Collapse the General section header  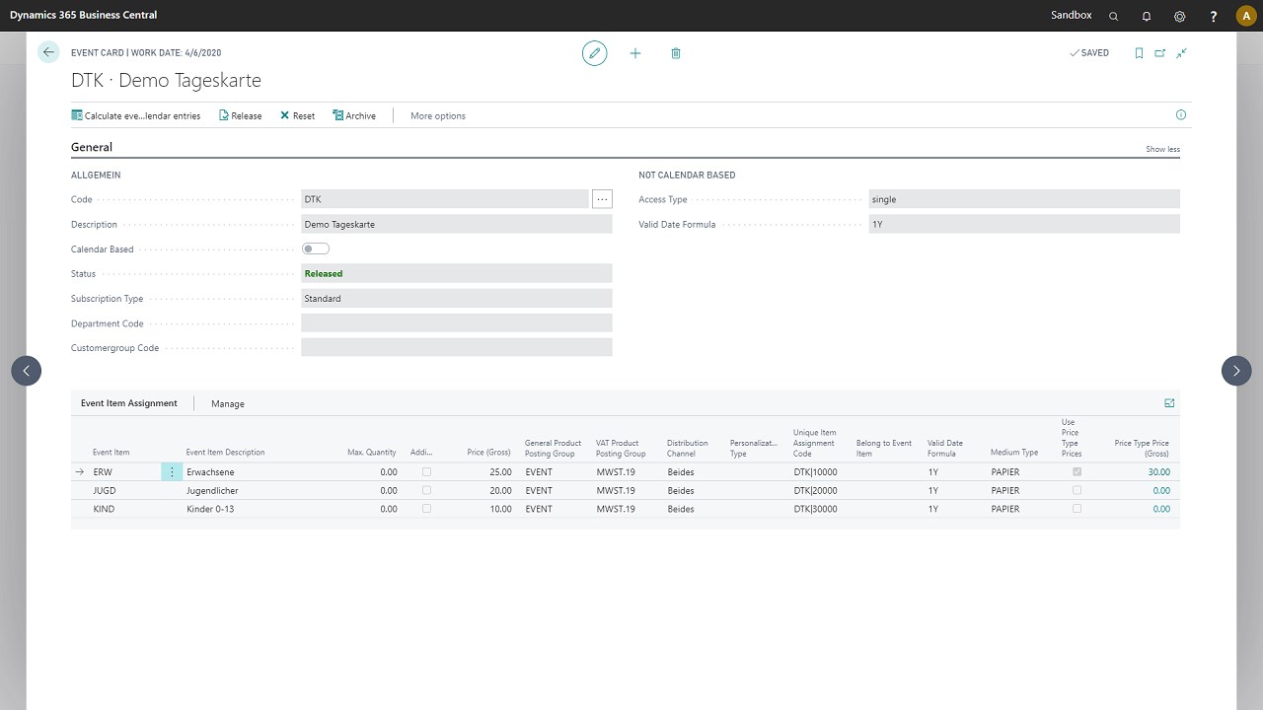(x=92, y=147)
